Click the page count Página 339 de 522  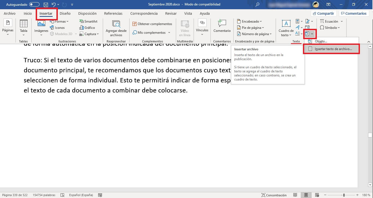15,195
